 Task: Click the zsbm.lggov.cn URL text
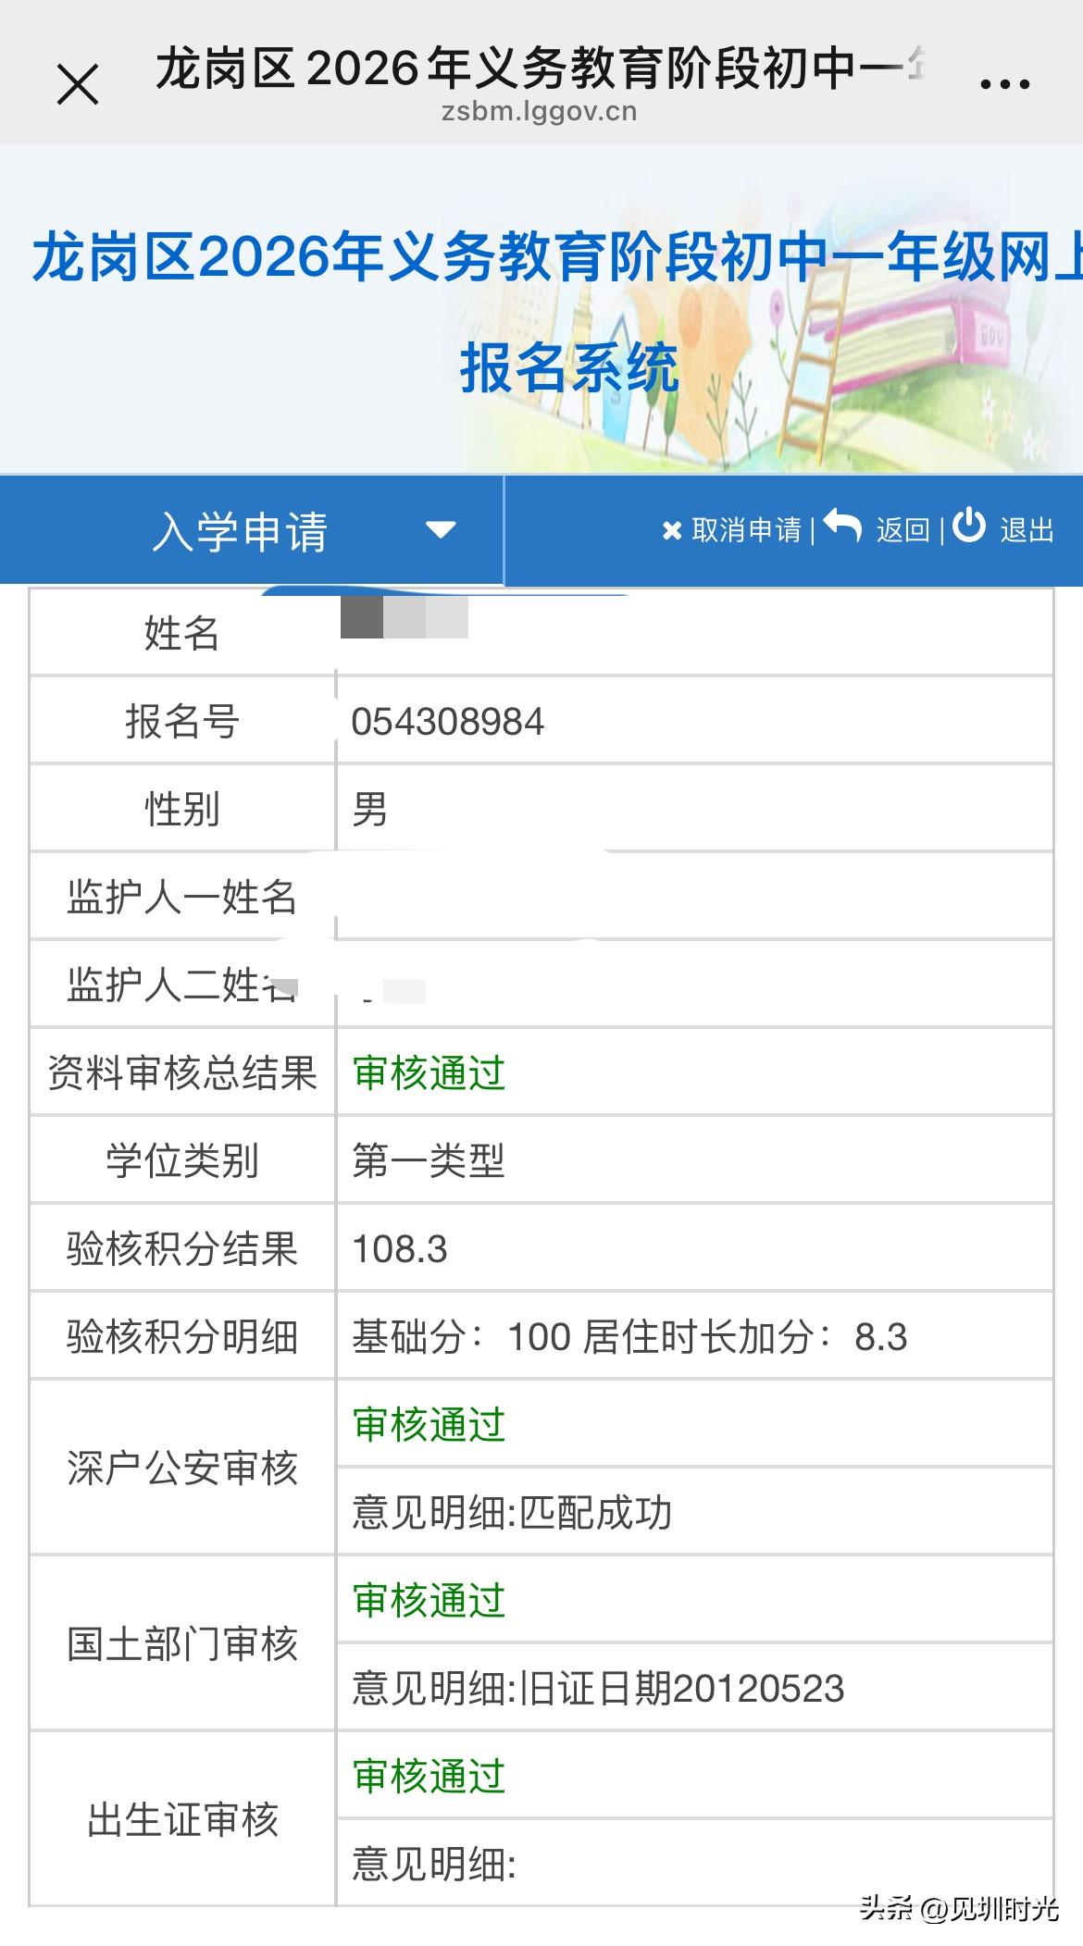tap(540, 113)
